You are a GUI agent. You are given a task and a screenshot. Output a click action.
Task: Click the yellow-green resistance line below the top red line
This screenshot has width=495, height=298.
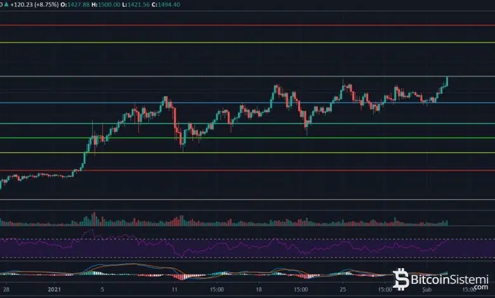tap(247, 42)
